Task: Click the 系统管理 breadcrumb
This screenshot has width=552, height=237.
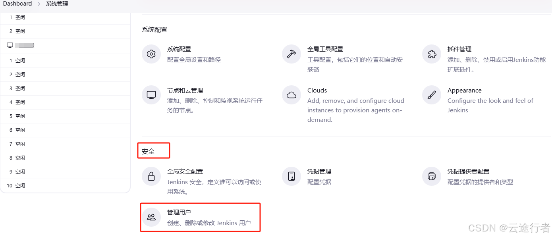Action: 57,4
